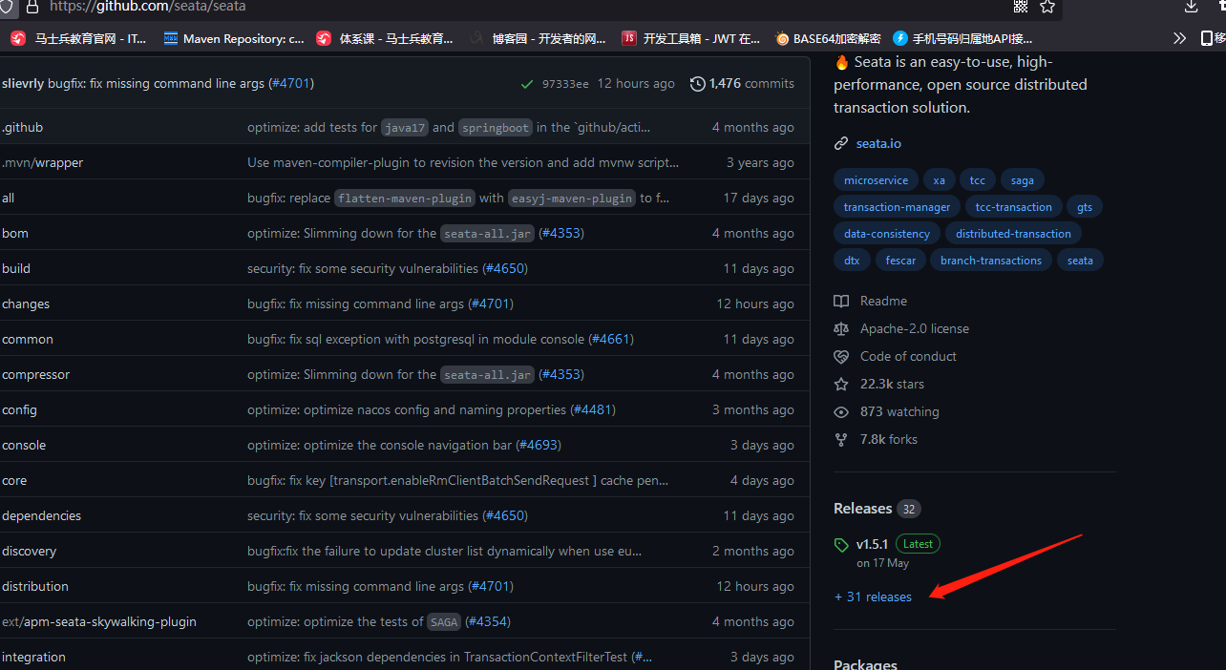Open the core folder
This screenshot has height=670, width=1226.
point(14,480)
